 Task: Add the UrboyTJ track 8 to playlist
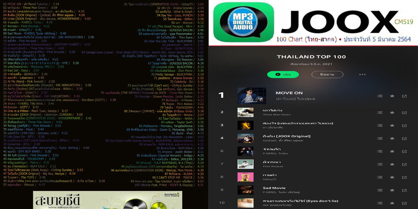380,177
